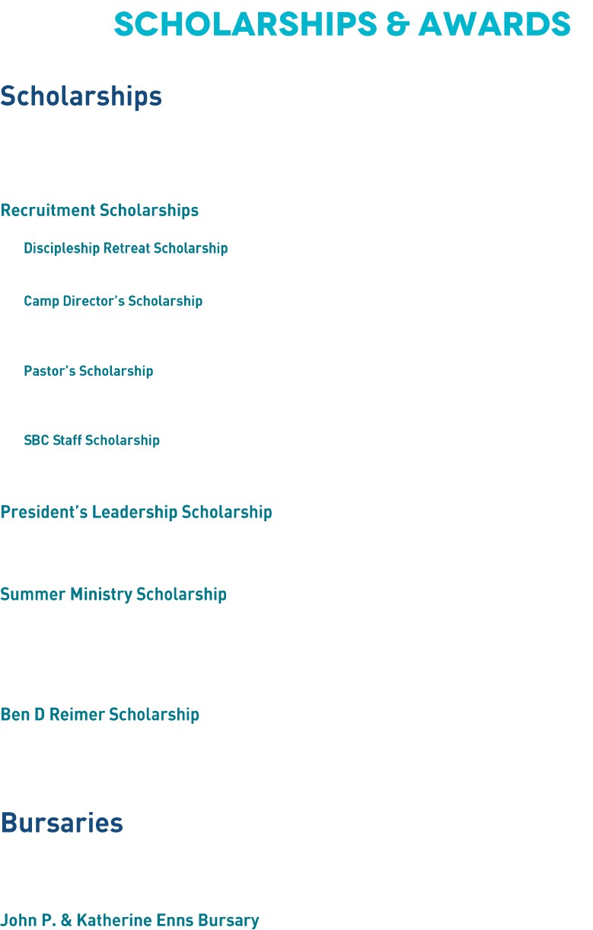Image resolution: width=593 pixels, height=930 pixels.
Task: Click the SCHOLARSHIPS & AWARDS page title
Action: pyautogui.click(x=342, y=24)
